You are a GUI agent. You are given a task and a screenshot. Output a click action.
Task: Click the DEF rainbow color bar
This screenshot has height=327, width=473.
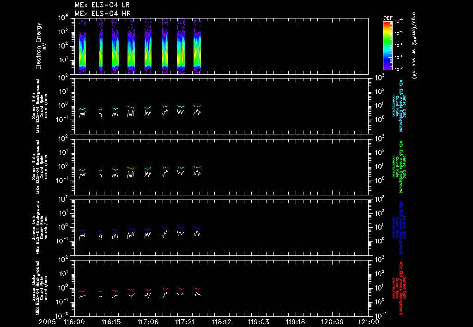pyautogui.click(x=388, y=46)
